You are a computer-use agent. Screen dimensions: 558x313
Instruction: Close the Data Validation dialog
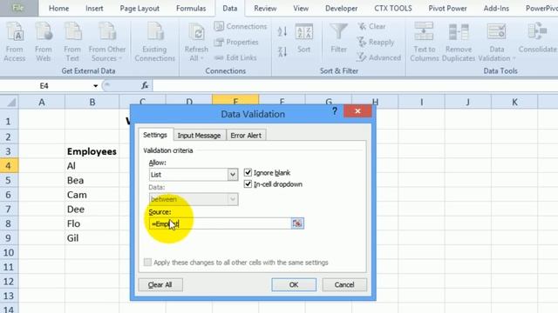click(357, 111)
